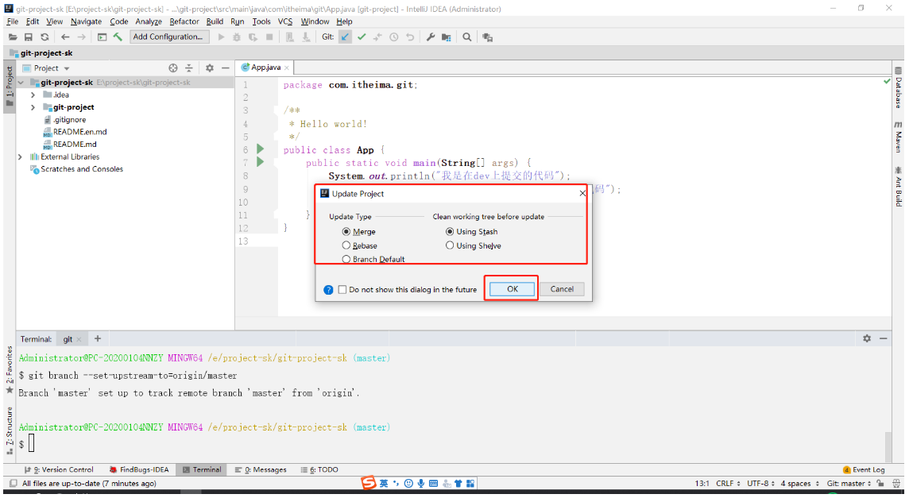Open the Analyze menu
The image size is (913, 498).
(149, 21)
